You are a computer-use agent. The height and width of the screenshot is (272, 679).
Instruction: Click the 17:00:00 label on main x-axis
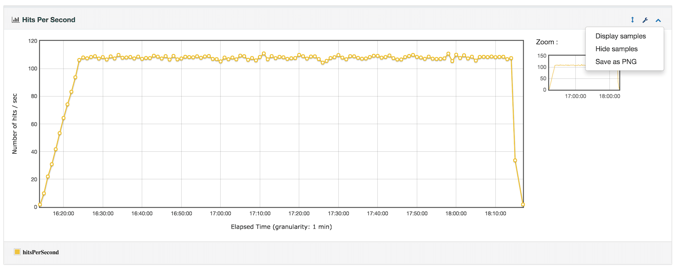[x=220, y=214]
